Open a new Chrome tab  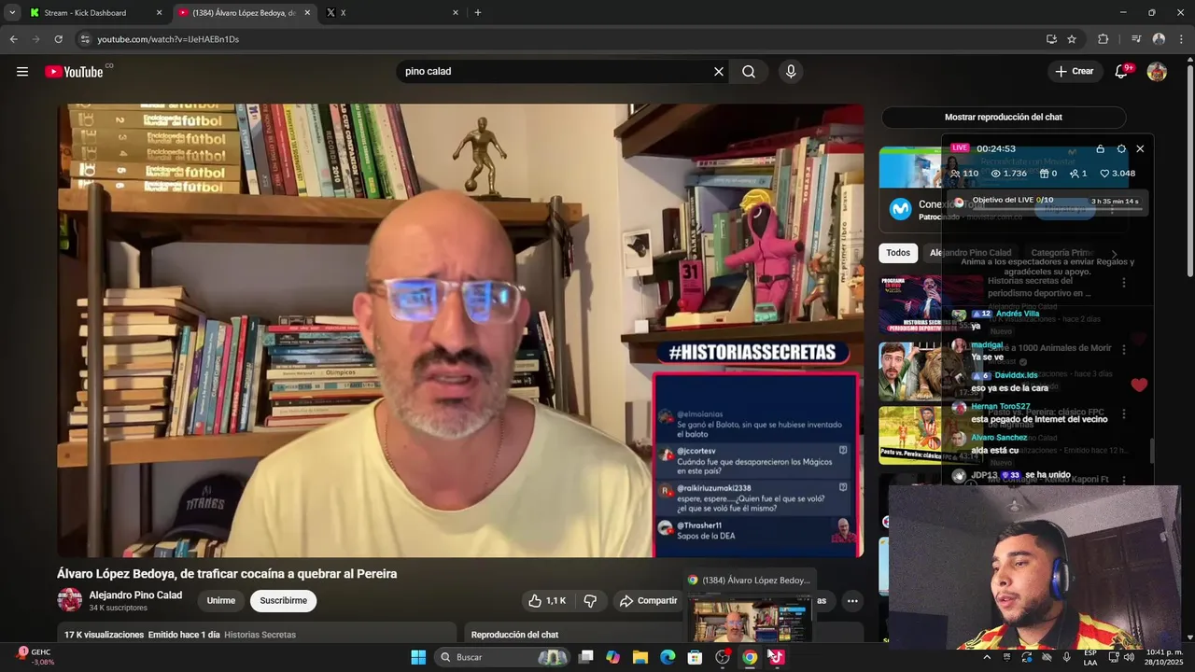[x=478, y=13]
